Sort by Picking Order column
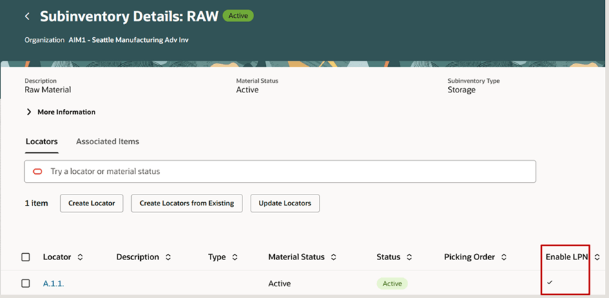Screen dimensions: 609x298 pos(504,257)
